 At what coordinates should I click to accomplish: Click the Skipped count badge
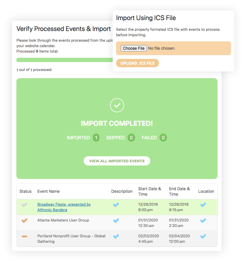click(131, 138)
